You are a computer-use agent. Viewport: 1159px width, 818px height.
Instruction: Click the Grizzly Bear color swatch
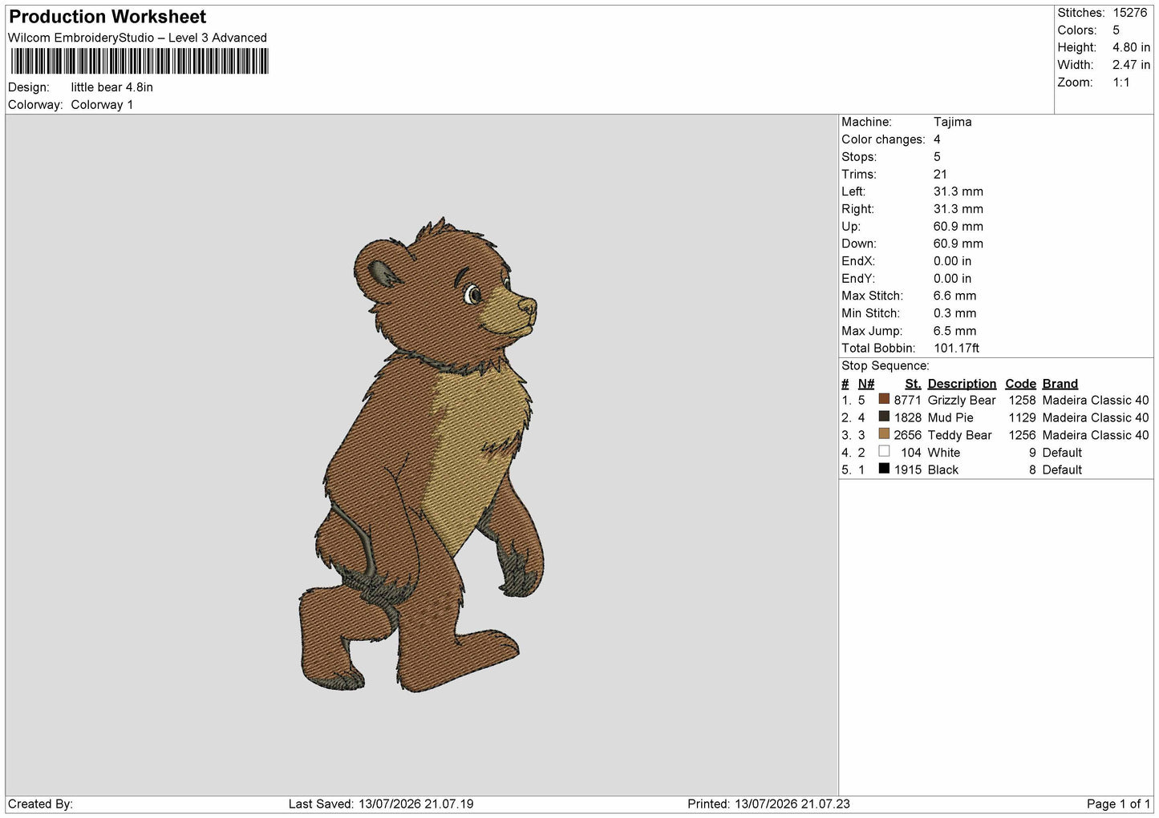pyautogui.click(x=884, y=399)
